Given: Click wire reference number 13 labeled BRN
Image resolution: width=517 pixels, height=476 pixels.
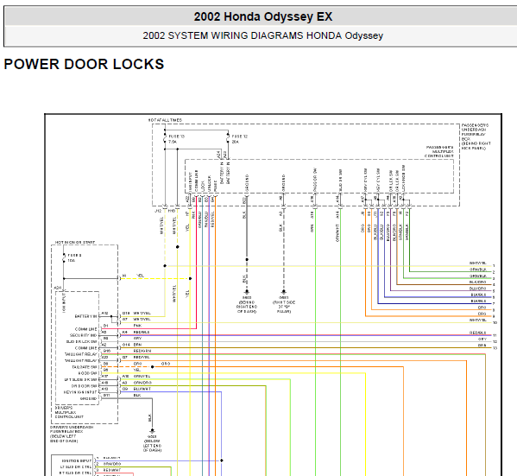Looking at the screenshot, I should (495, 348).
